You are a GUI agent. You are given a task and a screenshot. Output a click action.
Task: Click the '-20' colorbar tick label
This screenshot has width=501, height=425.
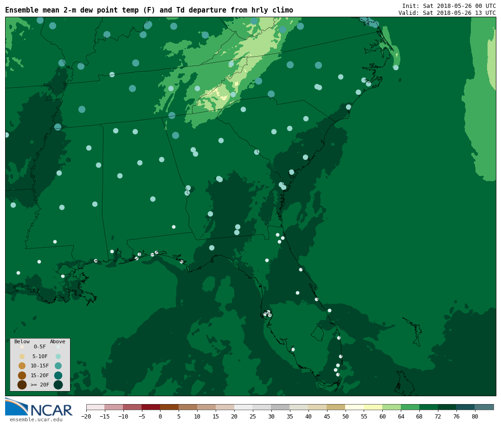[x=86, y=416]
